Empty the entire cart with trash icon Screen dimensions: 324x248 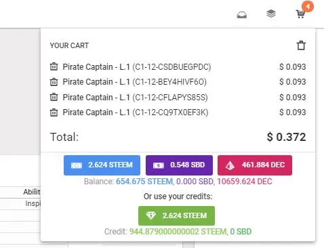(x=301, y=45)
